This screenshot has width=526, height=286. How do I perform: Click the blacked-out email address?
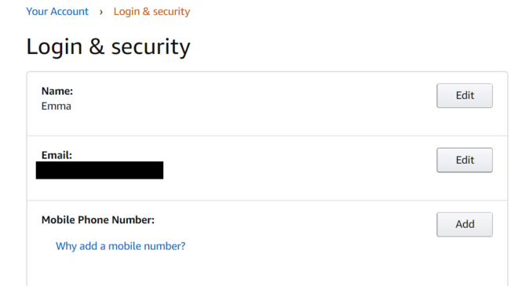[x=100, y=170]
